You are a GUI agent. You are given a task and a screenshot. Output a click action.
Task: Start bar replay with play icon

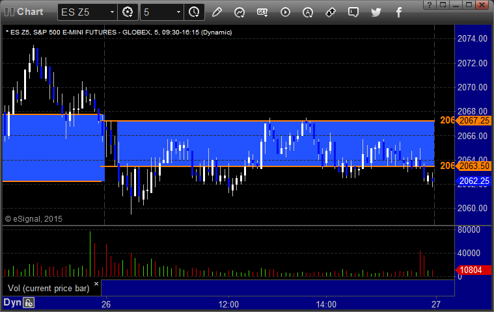285,12
